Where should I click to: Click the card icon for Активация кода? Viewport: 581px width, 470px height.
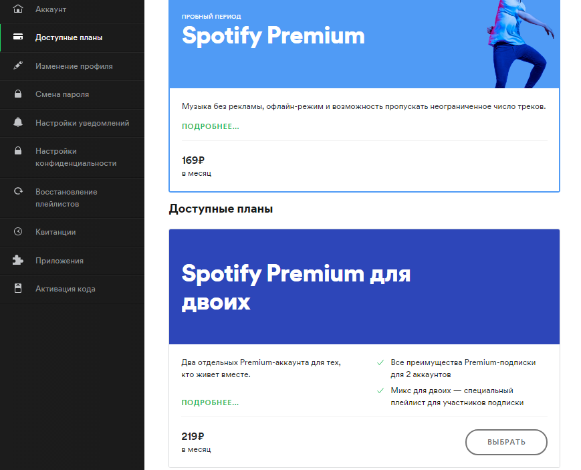point(18,288)
